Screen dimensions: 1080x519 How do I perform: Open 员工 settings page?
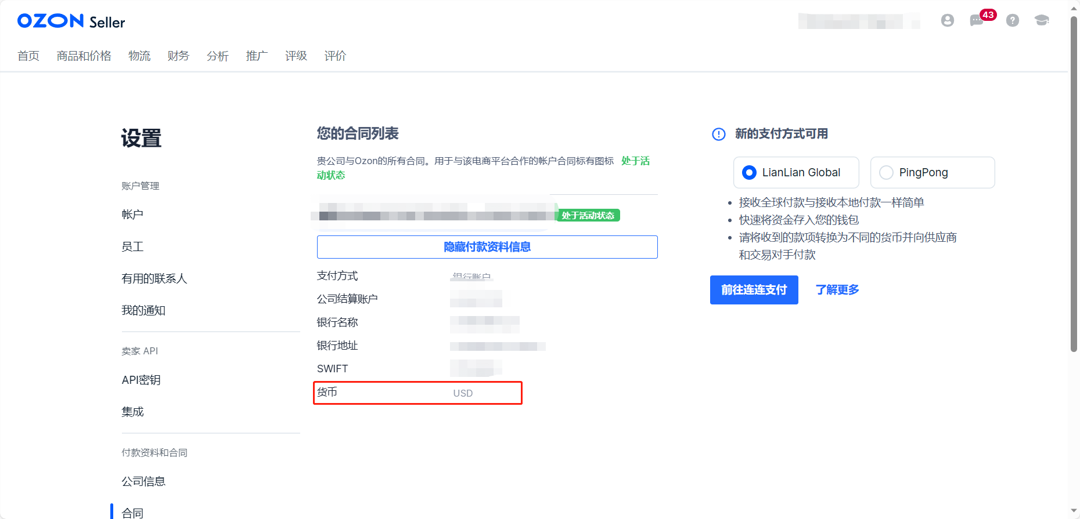click(132, 246)
